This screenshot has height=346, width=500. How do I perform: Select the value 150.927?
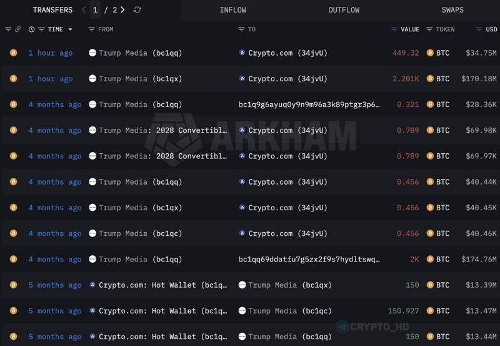(x=403, y=311)
